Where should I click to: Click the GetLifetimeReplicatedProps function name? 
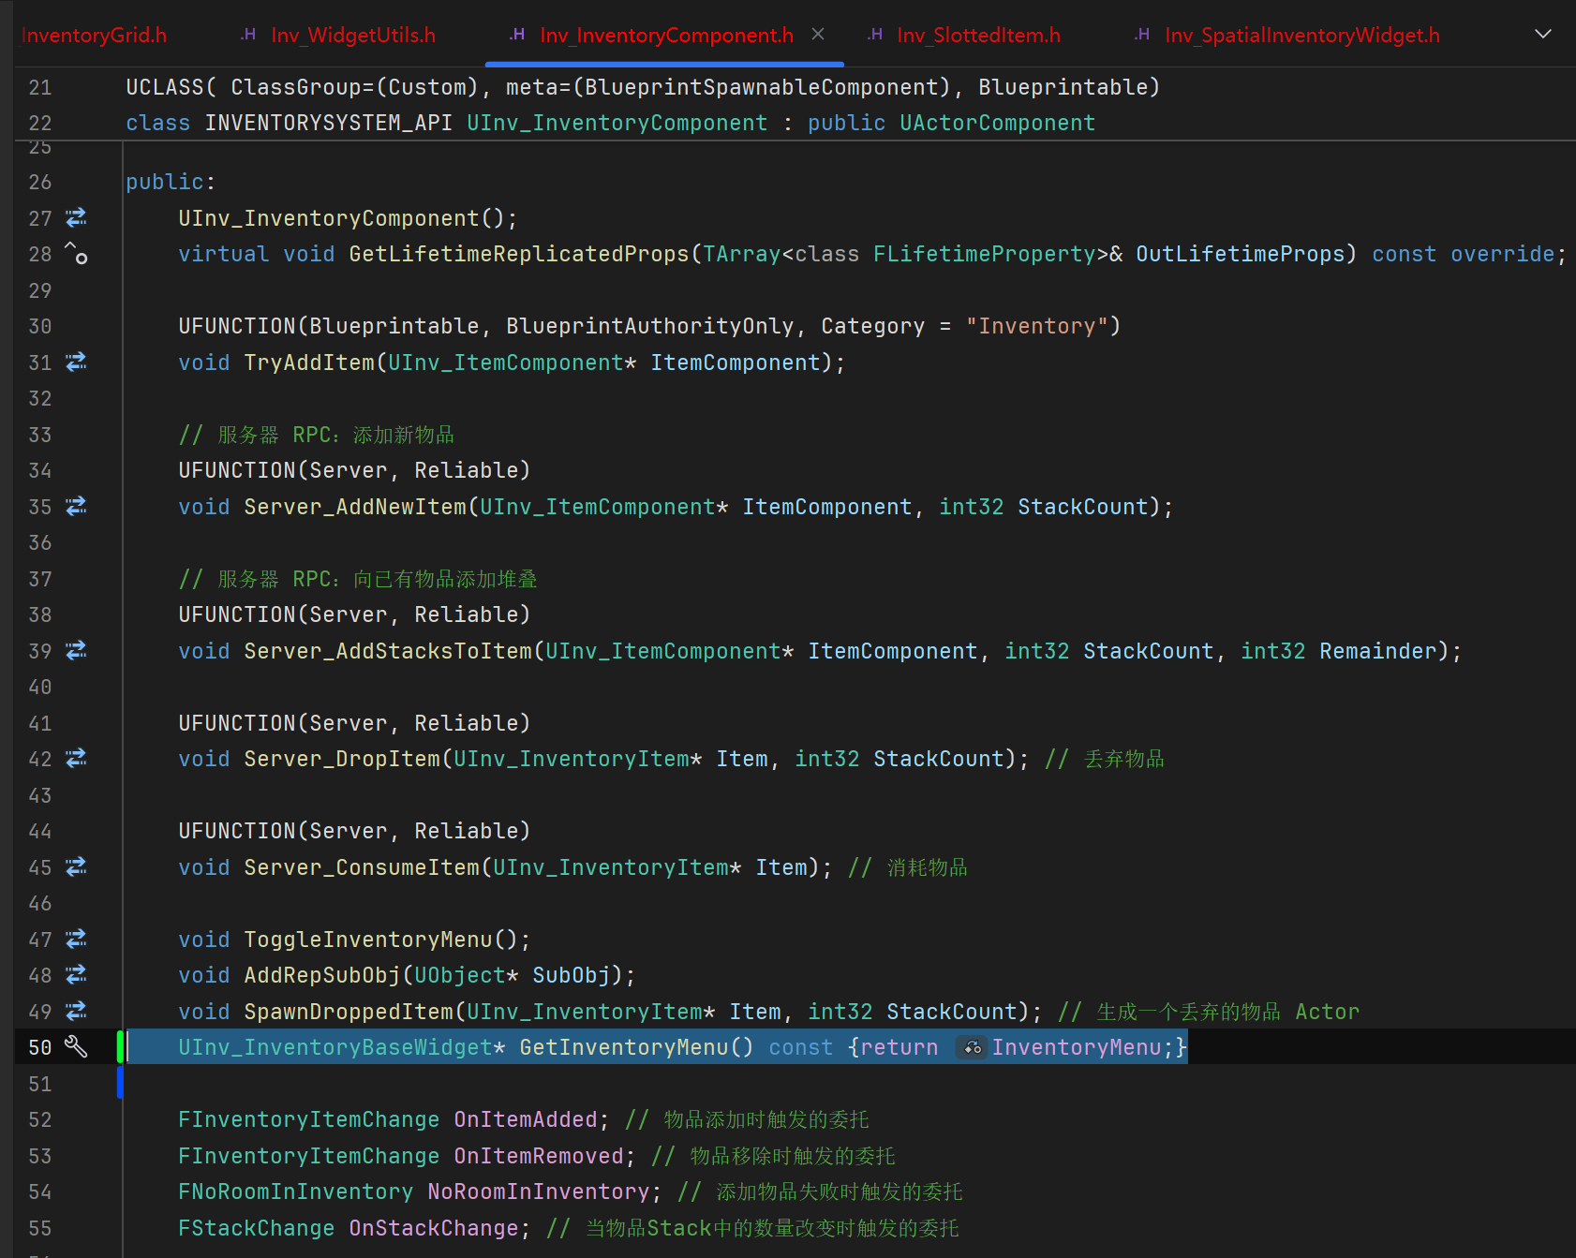click(519, 254)
